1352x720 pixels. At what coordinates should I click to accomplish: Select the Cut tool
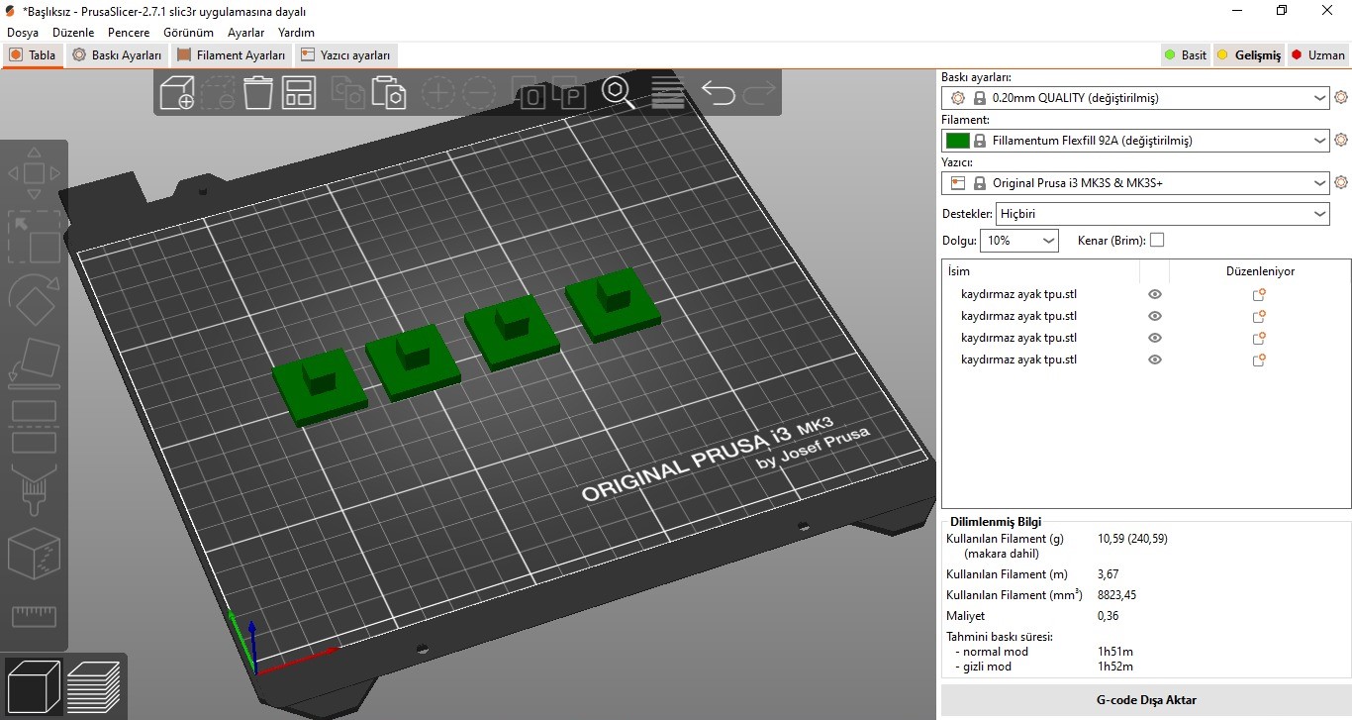click(x=34, y=426)
